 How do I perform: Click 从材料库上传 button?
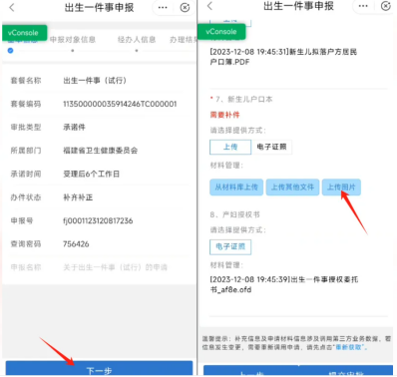(236, 187)
